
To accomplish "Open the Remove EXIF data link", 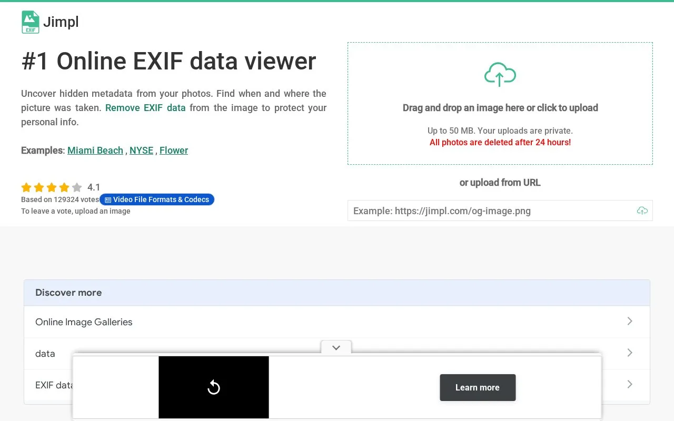I will pyautogui.click(x=145, y=108).
